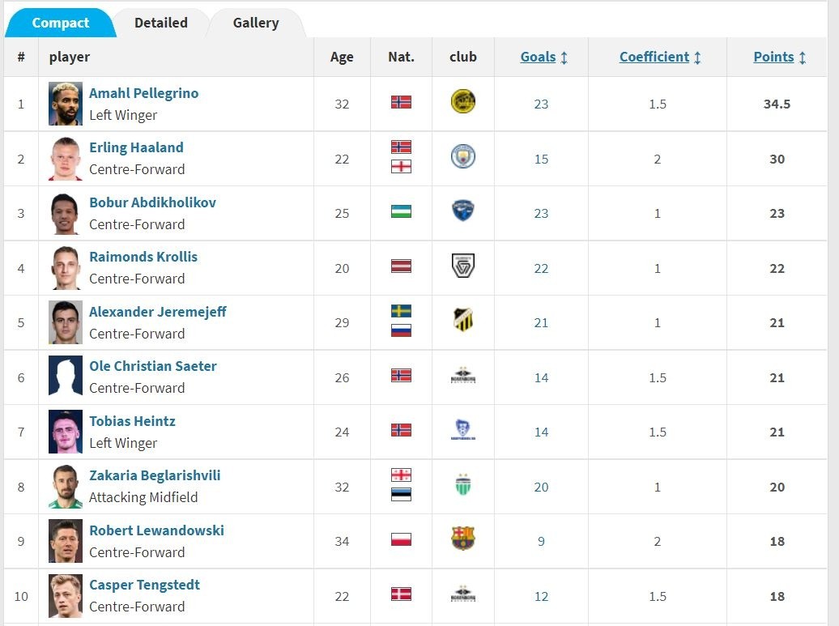839x626 pixels.
Task: Open Raimonds Krollis goals number link
Action: pyautogui.click(x=541, y=268)
